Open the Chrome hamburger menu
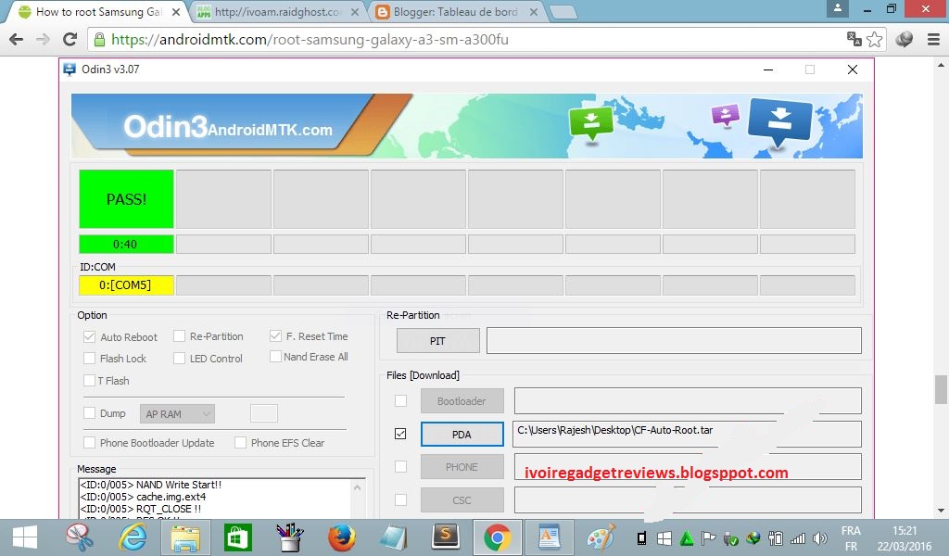This screenshot has height=556, width=949. click(934, 39)
